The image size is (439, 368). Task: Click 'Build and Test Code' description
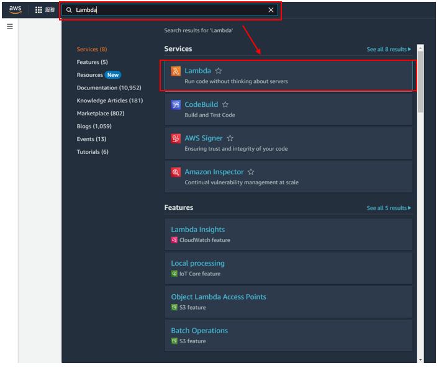coord(210,115)
